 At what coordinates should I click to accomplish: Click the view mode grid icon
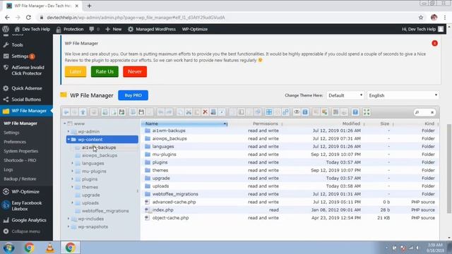336,112
